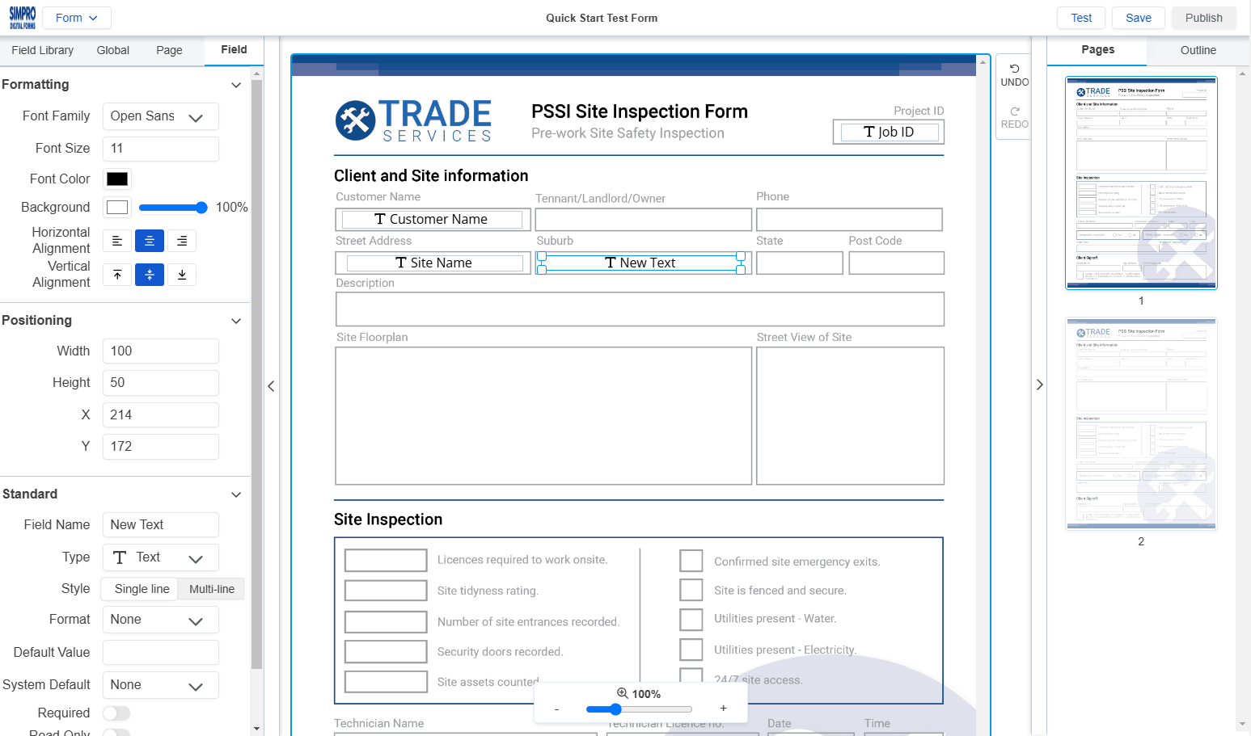
Task: Select the Customer Name text field
Action: click(432, 220)
